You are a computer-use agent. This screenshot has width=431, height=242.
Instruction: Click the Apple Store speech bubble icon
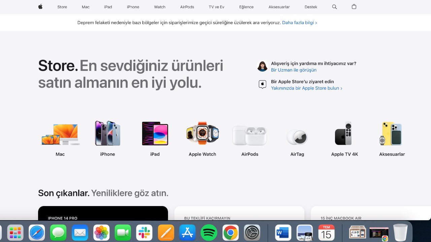(x=262, y=84)
